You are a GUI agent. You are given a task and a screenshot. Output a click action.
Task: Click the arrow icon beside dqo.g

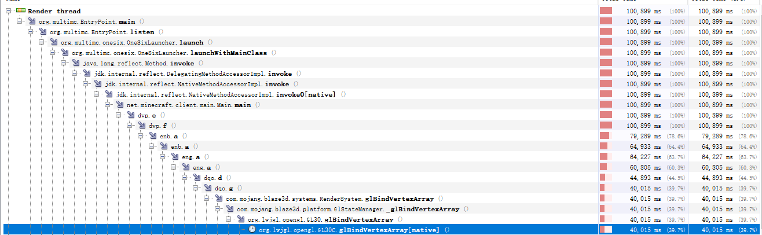click(209, 188)
